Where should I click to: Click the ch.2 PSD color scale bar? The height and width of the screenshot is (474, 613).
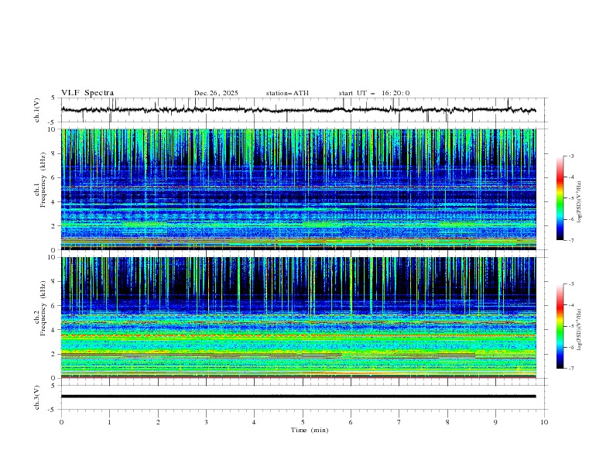[x=560, y=326]
